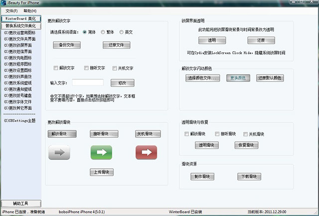Check 关机滑块 in transparent slider section

pyautogui.click(x=245, y=134)
